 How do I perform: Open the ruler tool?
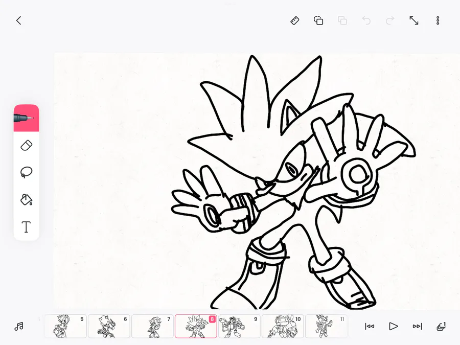click(x=295, y=20)
